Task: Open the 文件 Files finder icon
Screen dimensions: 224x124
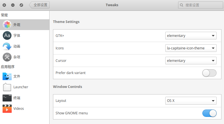Action: click(x=7, y=76)
